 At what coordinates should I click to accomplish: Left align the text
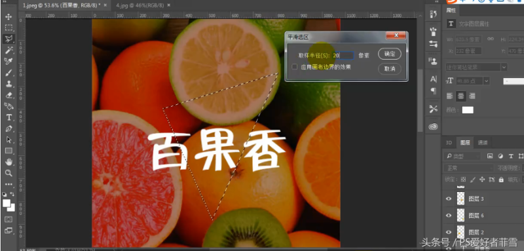click(x=450, y=96)
